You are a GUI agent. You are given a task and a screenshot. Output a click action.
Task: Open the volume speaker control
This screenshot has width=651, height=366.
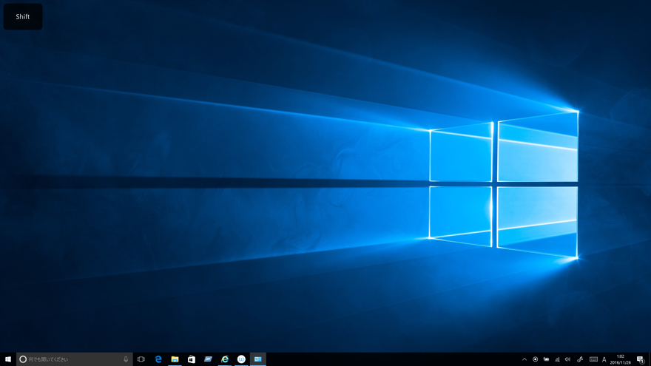568,359
